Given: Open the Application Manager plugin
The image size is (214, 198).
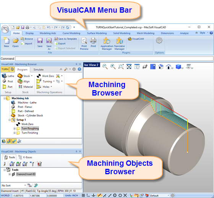Looking at the screenshot, I should [107, 43].
